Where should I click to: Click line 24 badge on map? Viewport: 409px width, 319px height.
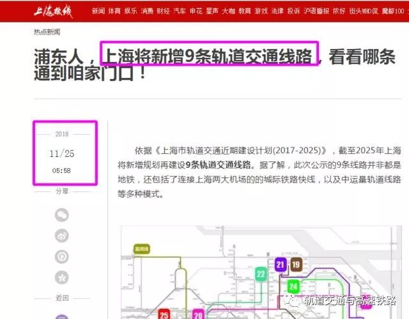(x=293, y=286)
